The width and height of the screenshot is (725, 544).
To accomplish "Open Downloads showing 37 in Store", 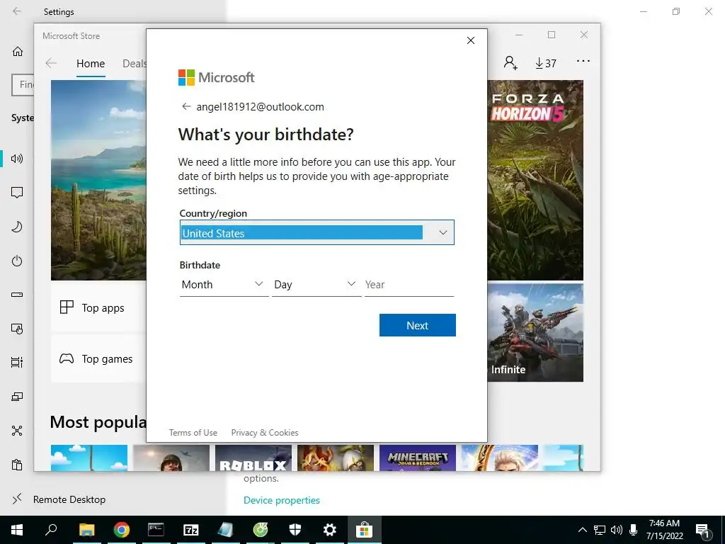I will [546, 63].
